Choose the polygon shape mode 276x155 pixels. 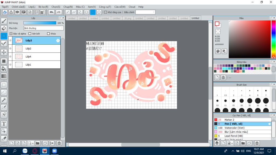click(x=99, y=12)
